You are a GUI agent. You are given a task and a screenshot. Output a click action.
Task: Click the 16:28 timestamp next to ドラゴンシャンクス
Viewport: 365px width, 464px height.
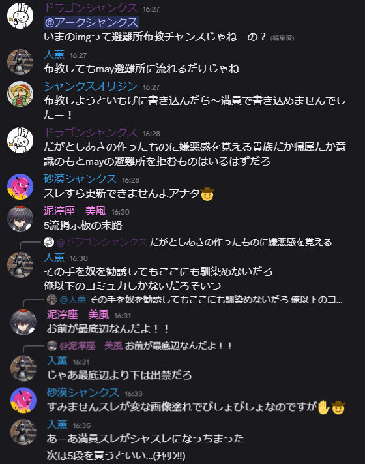[151, 134]
